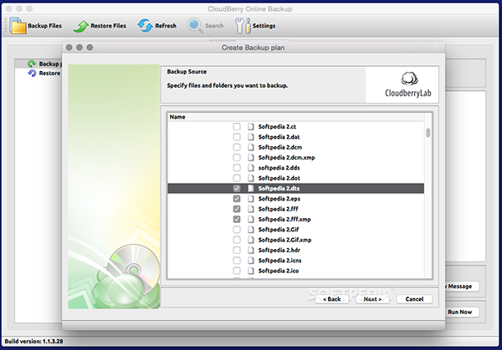Click the Refresh toolbar icon
This screenshot has width=502, height=350.
click(145, 26)
